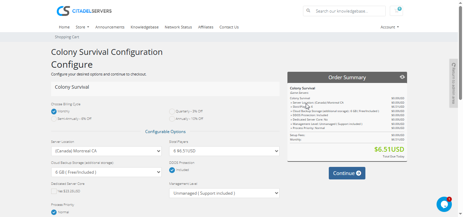Go to the Knowledgebase link
The width and height of the screenshot is (463, 217).
[x=144, y=27]
